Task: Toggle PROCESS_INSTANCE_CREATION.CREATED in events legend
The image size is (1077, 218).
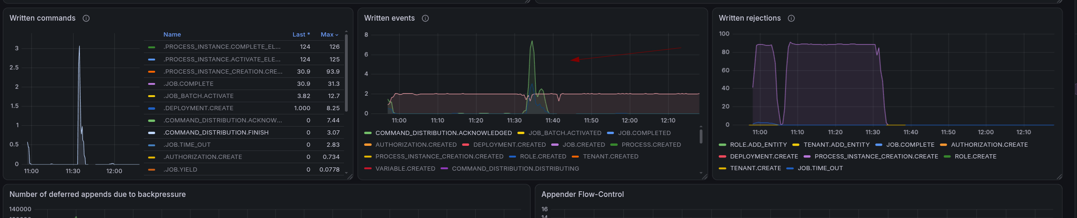Action: [440, 157]
